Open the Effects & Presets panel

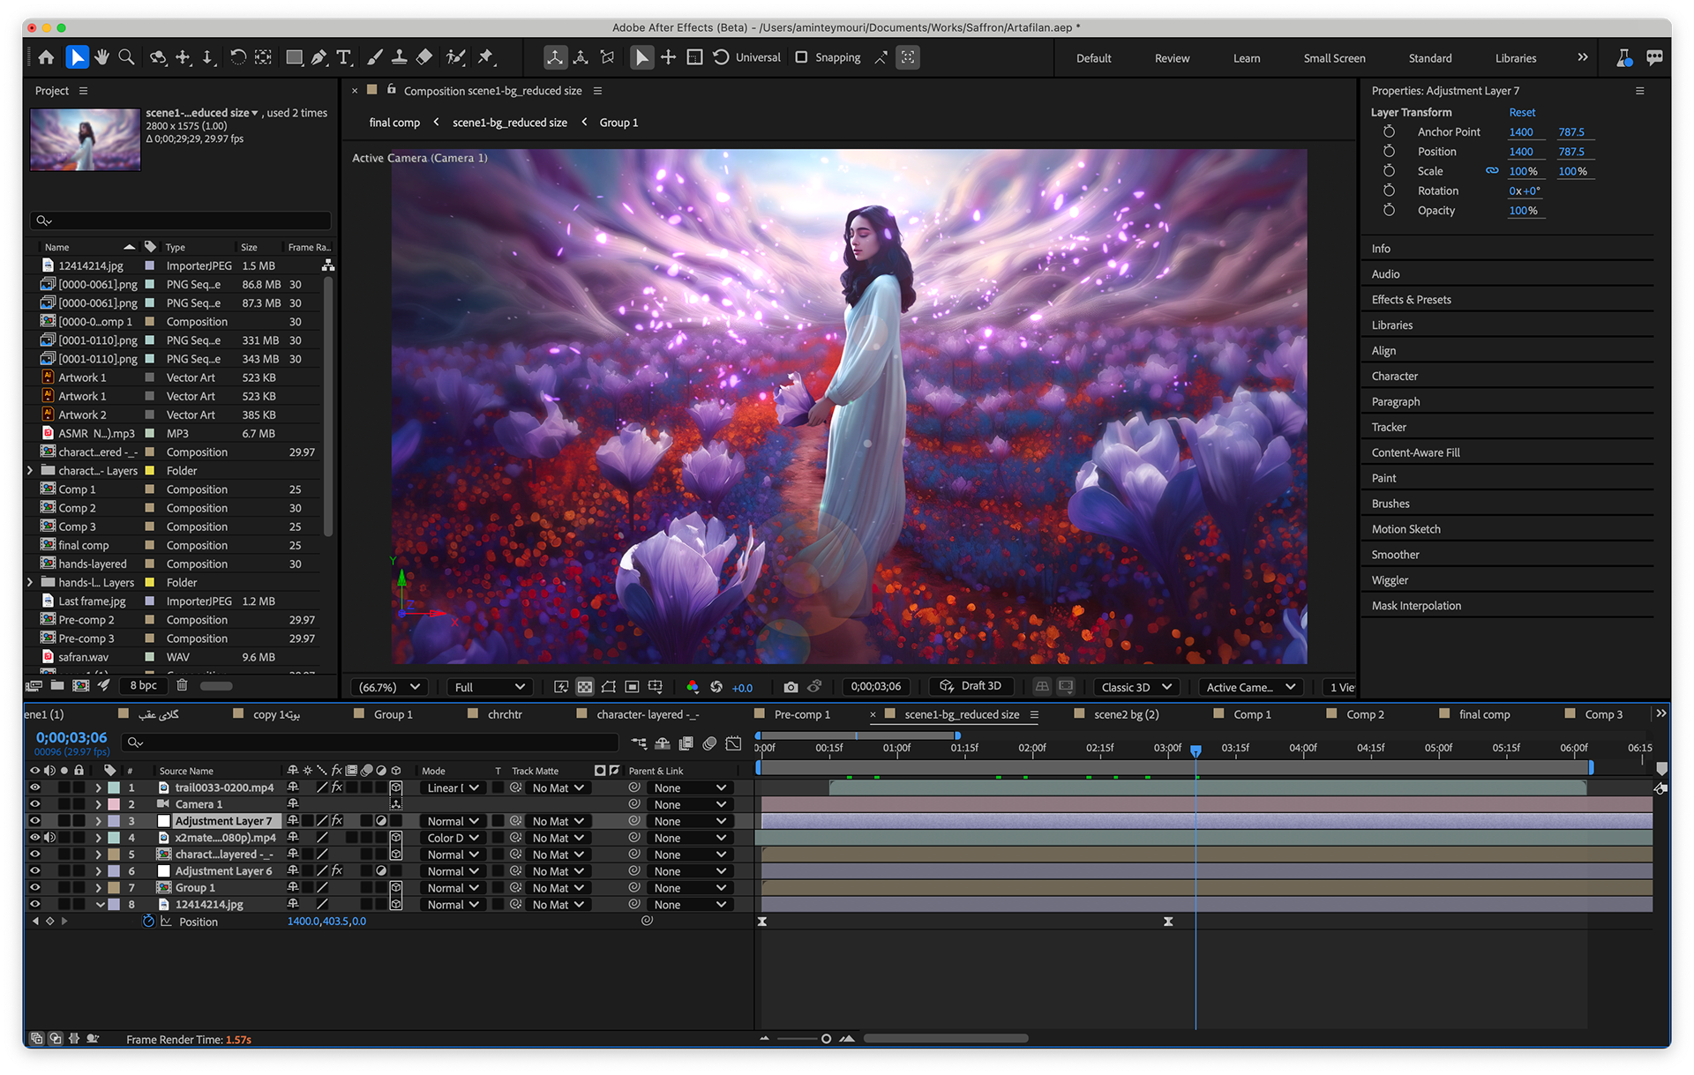1411,300
